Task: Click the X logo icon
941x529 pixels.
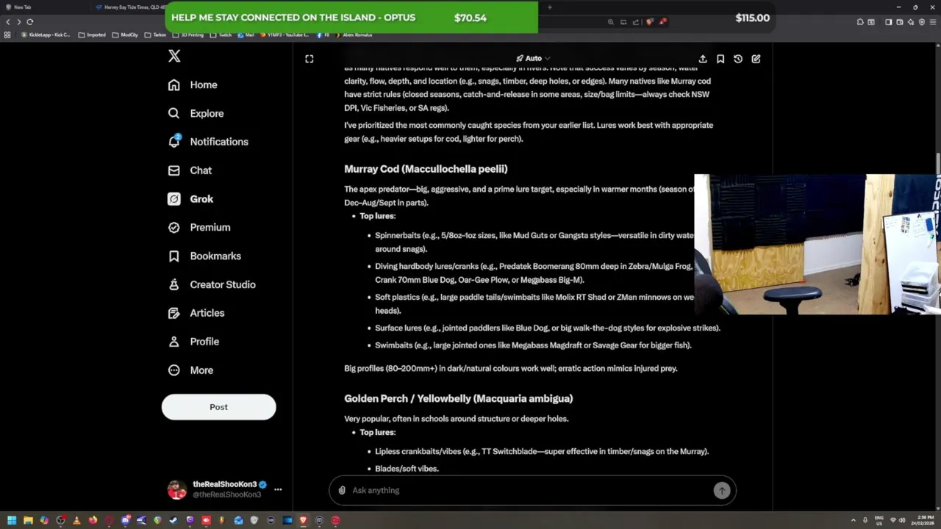Action: pyautogui.click(x=174, y=57)
